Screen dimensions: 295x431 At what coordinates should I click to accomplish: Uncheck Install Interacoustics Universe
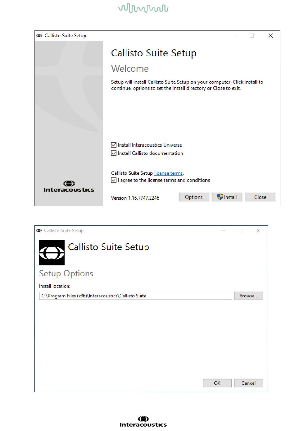pyautogui.click(x=114, y=145)
